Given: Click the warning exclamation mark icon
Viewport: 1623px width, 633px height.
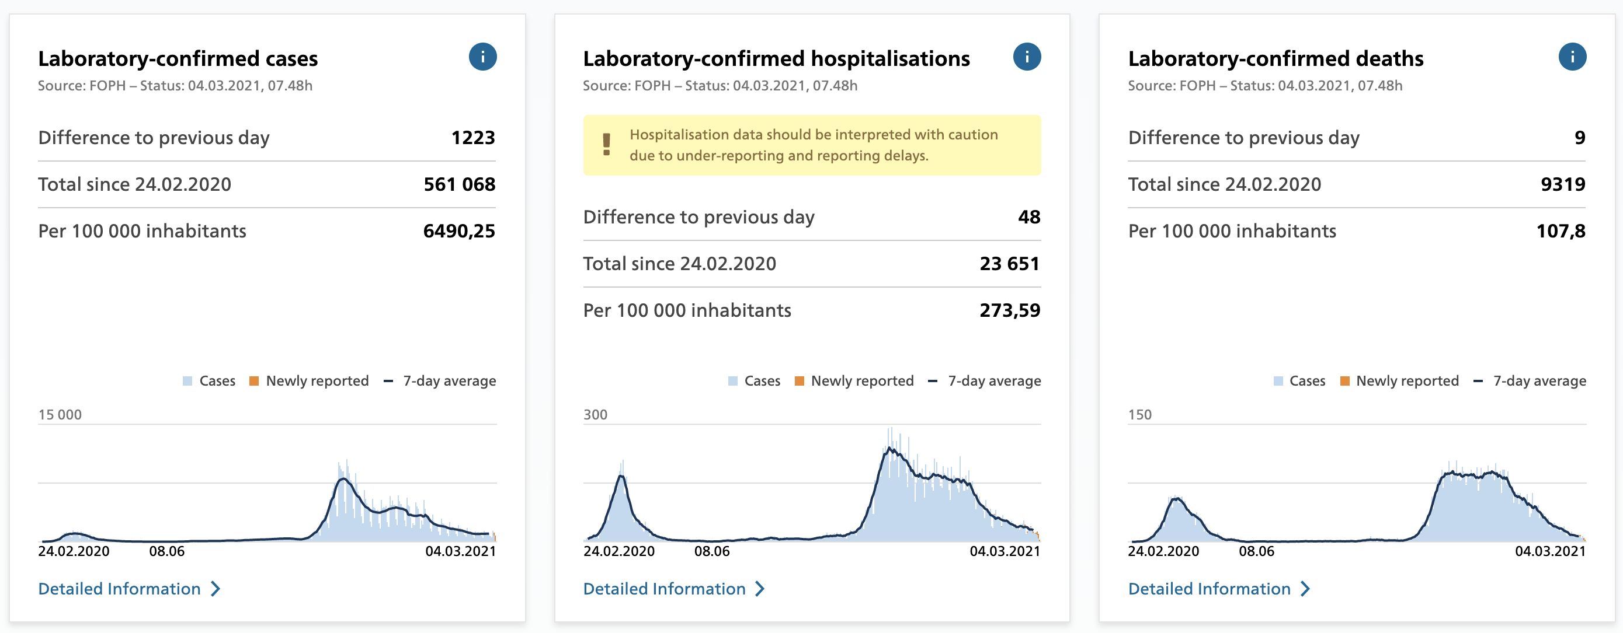Looking at the screenshot, I should (606, 145).
